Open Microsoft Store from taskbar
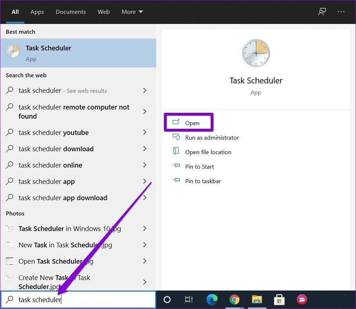This screenshot has height=309, width=356. pyautogui.click(x=279, y=300)
